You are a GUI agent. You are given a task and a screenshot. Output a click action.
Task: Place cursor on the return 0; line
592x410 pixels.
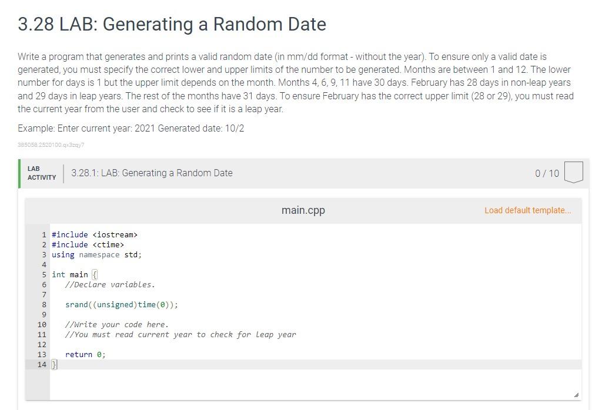click(x=85, y=355)
